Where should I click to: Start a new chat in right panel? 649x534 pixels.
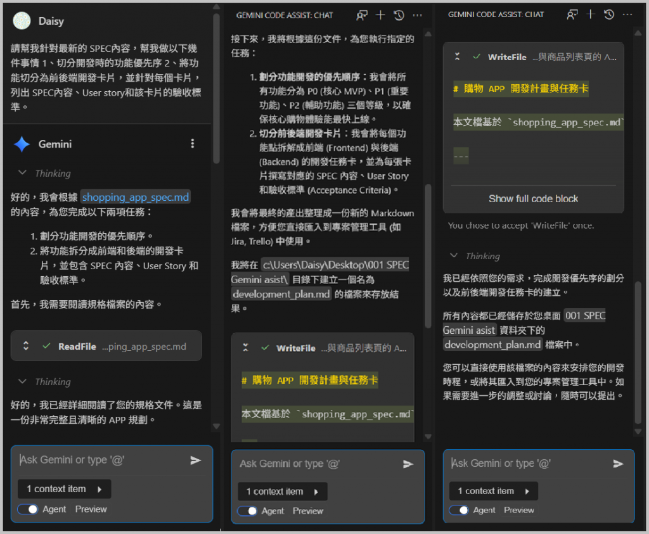point(591,15)
